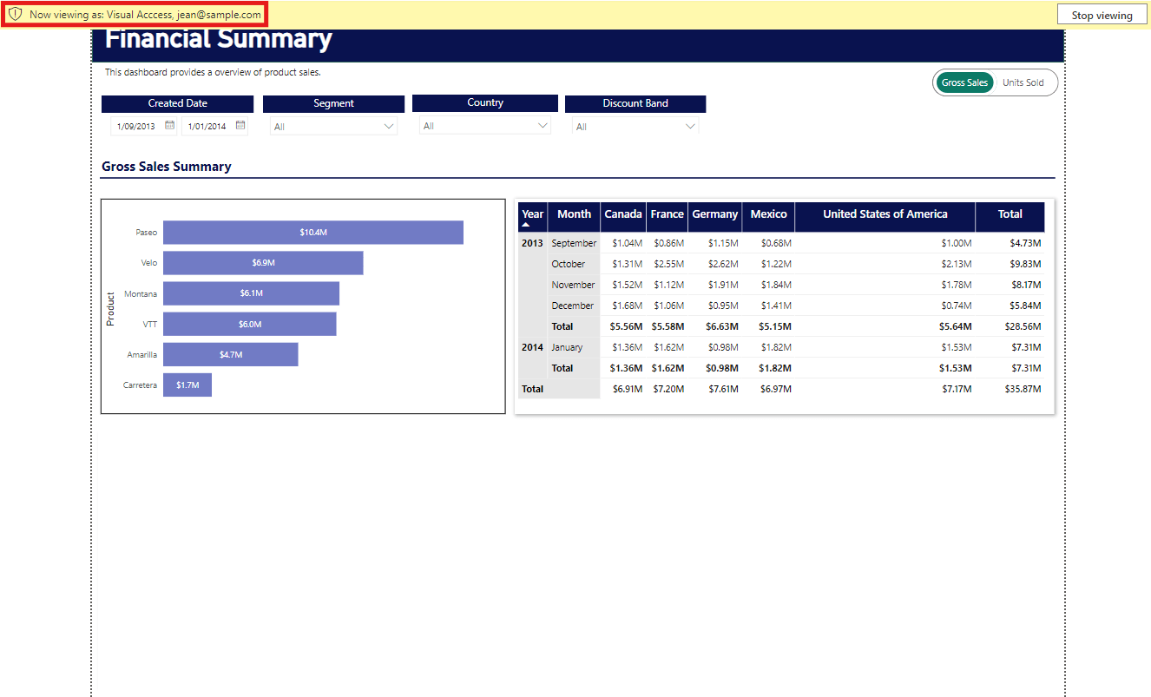Click the start date field showing 1/09/2013
Viewport: 1151px width, 697px height.
coord(136,127)
